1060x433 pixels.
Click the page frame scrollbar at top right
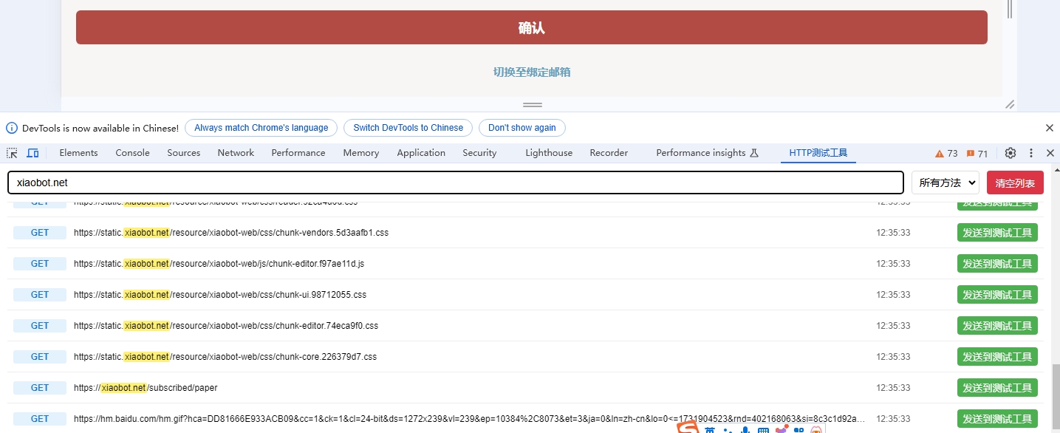pos(1009,10)
